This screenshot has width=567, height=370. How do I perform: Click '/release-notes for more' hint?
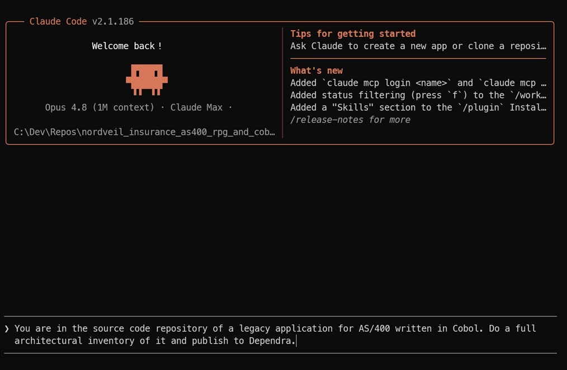350,120
